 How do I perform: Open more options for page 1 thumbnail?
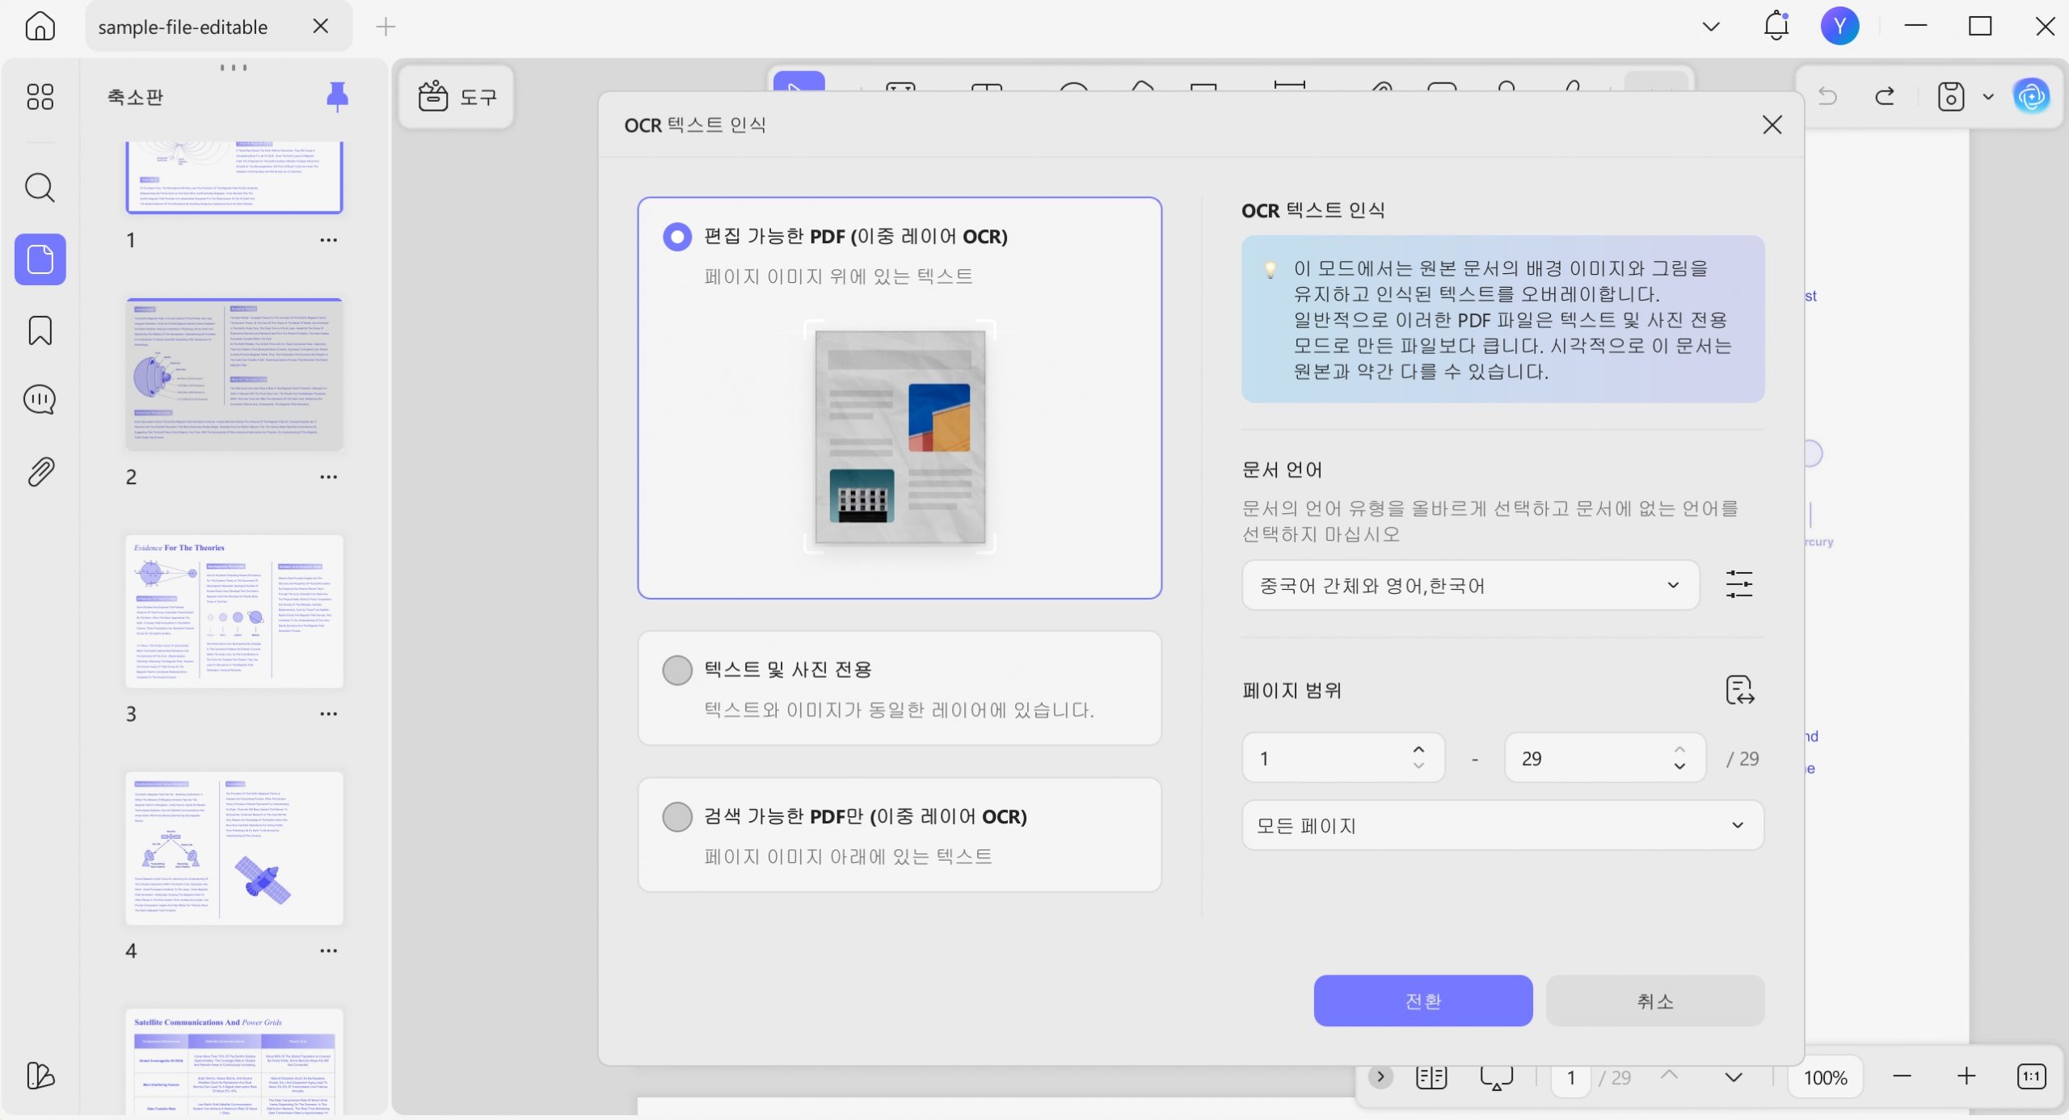pyautogui.click(x=328, y=240)
